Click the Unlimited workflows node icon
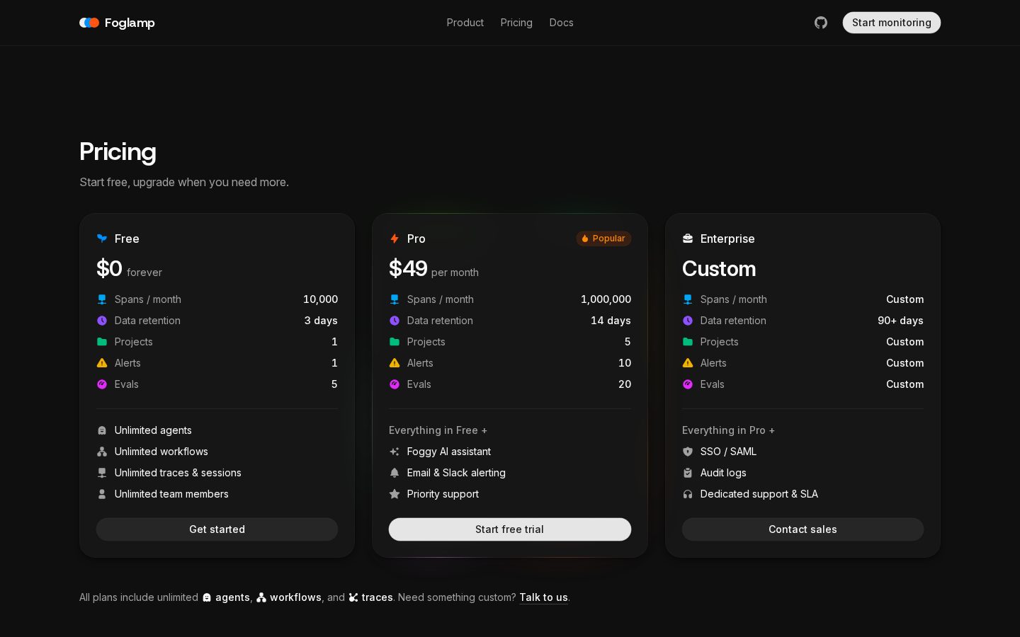This screenshot has height=637, width=1020. point(102,452)
